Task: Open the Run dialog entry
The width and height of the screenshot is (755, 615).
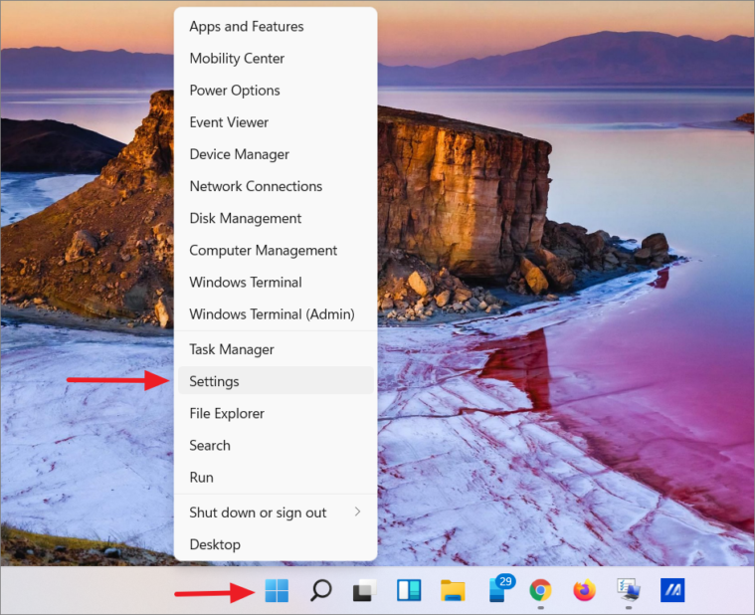Action: [276, 478]
